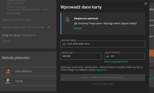
Task: Click Użyj i zapisz na przyszłość button
Action: tap(103, 77)
